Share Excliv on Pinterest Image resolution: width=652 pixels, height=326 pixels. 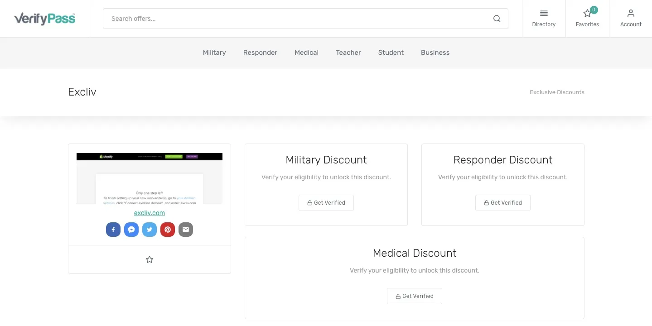(x=168, y=230)
